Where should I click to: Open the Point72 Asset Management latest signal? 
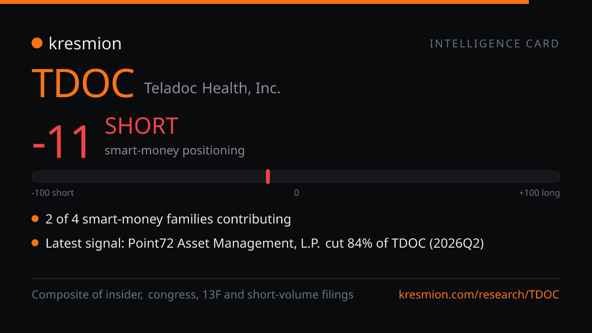264,243
